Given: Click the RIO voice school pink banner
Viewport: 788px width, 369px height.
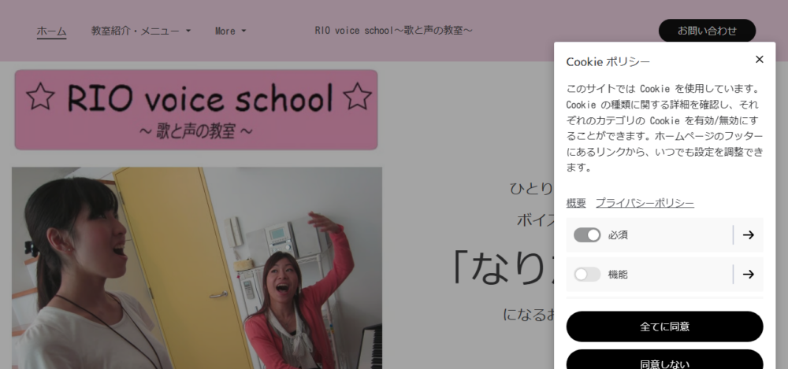Looking at the screenshot, I should coord(196,109).
